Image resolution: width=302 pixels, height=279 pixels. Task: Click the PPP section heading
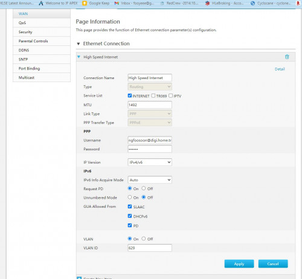pyautogui.click(x=87, y=131)
